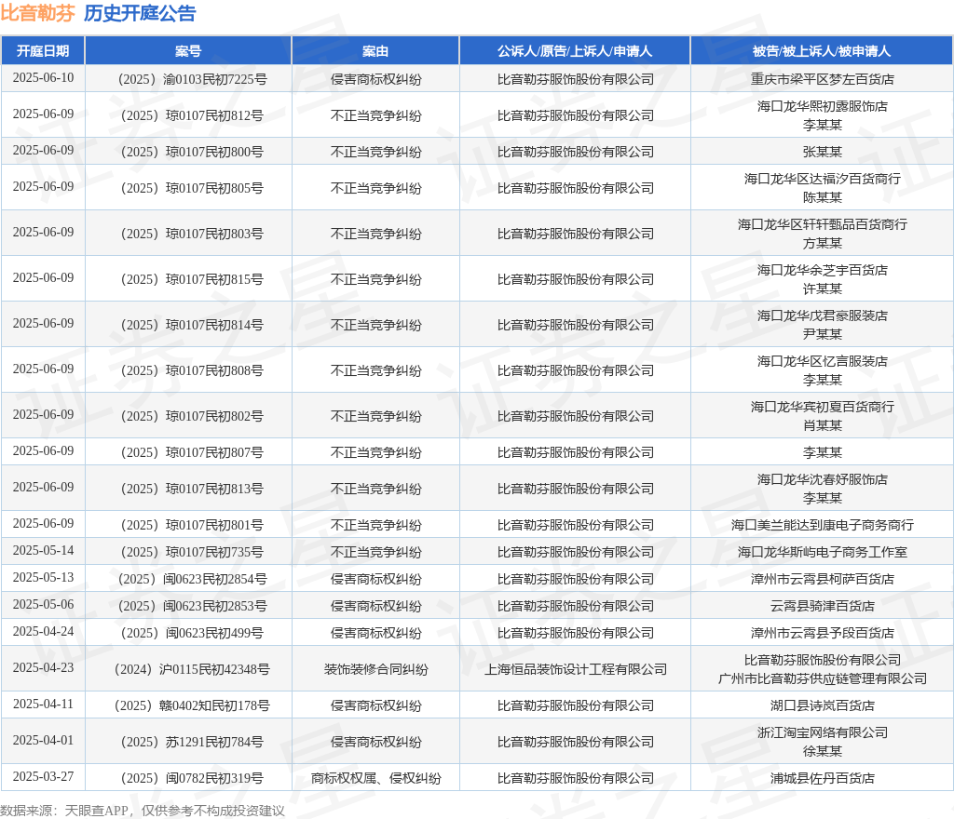
Task: Select case number (2025)琼0107民初803号
Action: 192,234
